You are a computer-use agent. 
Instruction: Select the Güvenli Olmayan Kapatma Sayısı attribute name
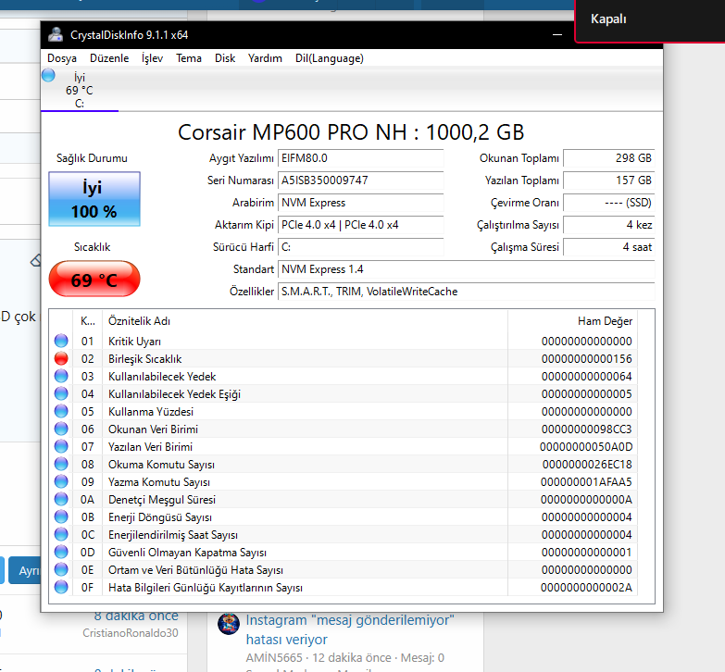coord(187,552)
